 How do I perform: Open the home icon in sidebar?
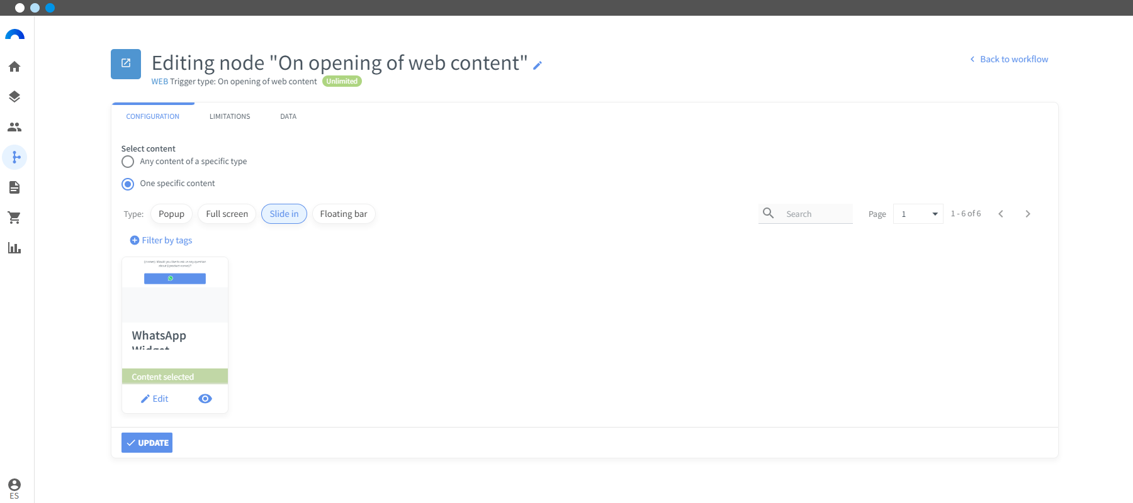pos(14,67)
